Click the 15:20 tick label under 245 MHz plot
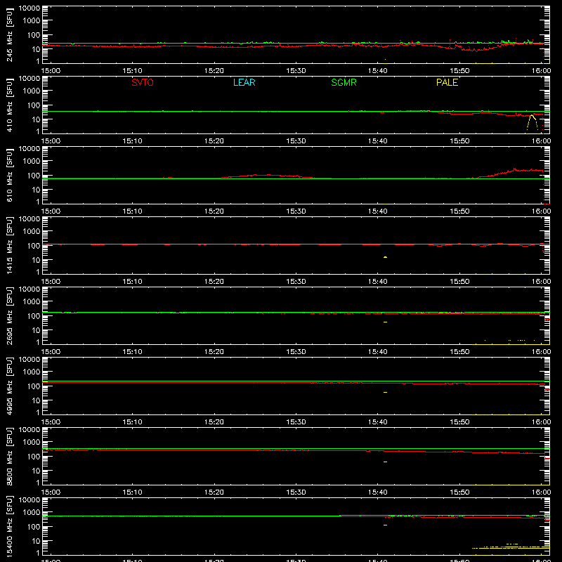Image resolution: width=562 pixels, height=562 pixels. (214, 71)
